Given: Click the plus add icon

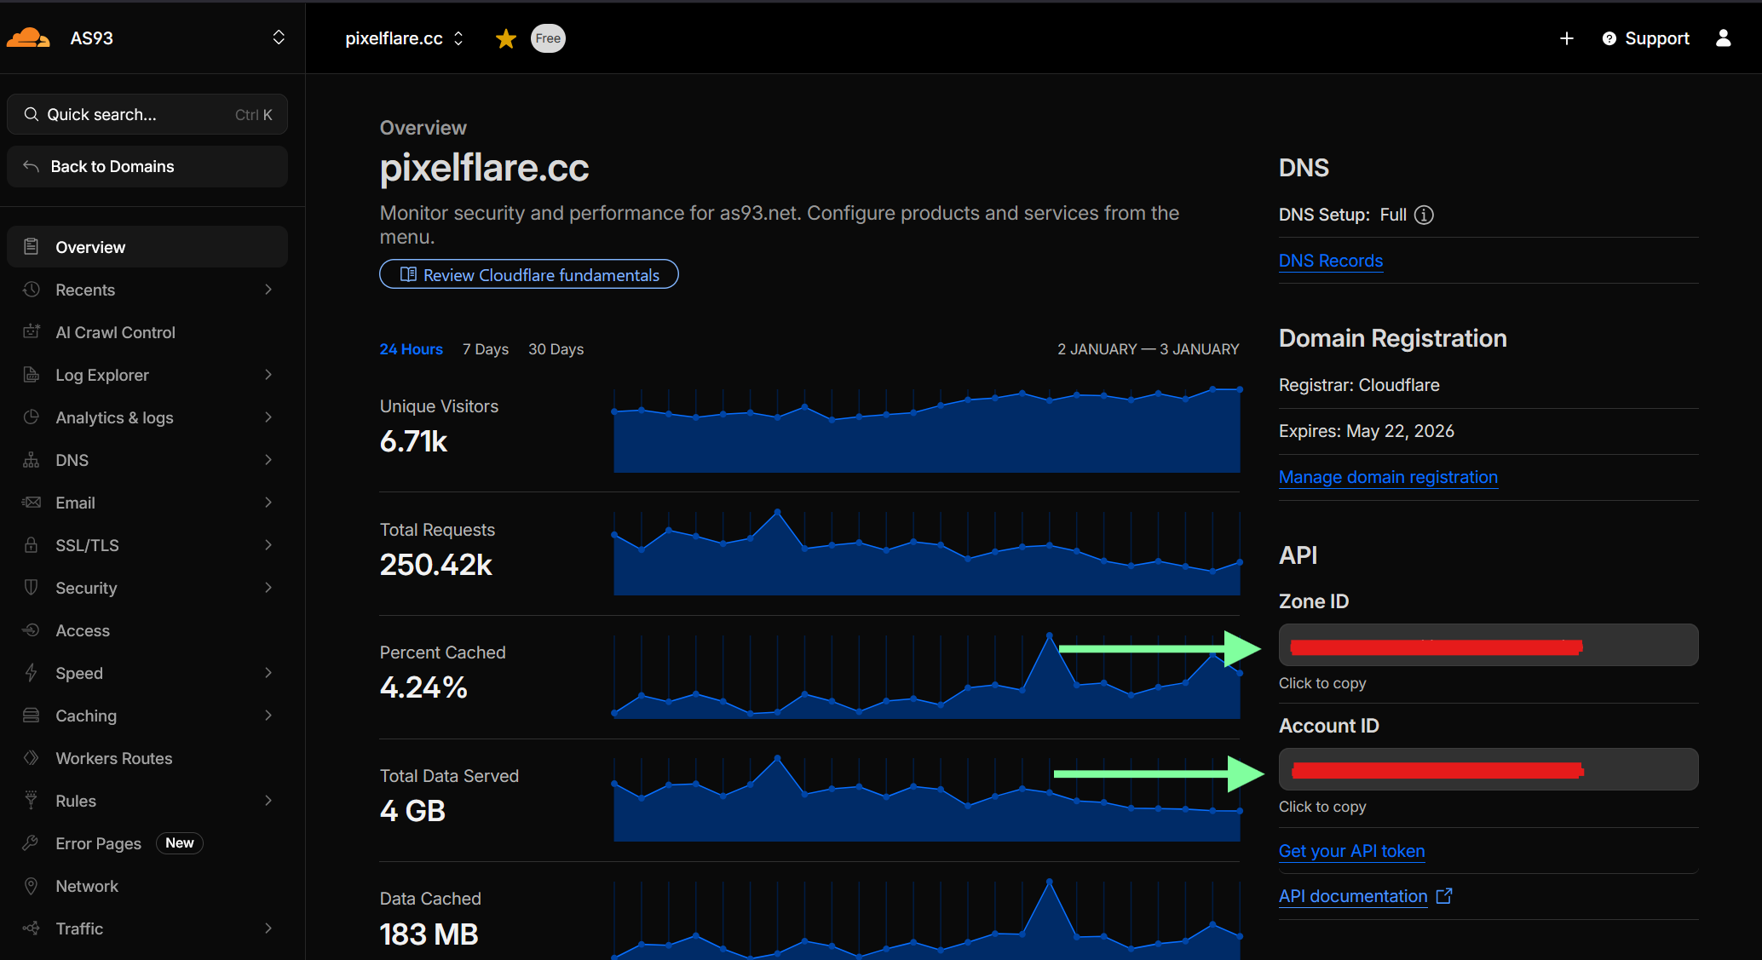Looking at the screenshot, I should 1566,38.
